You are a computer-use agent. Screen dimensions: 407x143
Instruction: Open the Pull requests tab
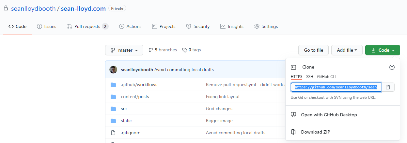click(x=87, y=26)
